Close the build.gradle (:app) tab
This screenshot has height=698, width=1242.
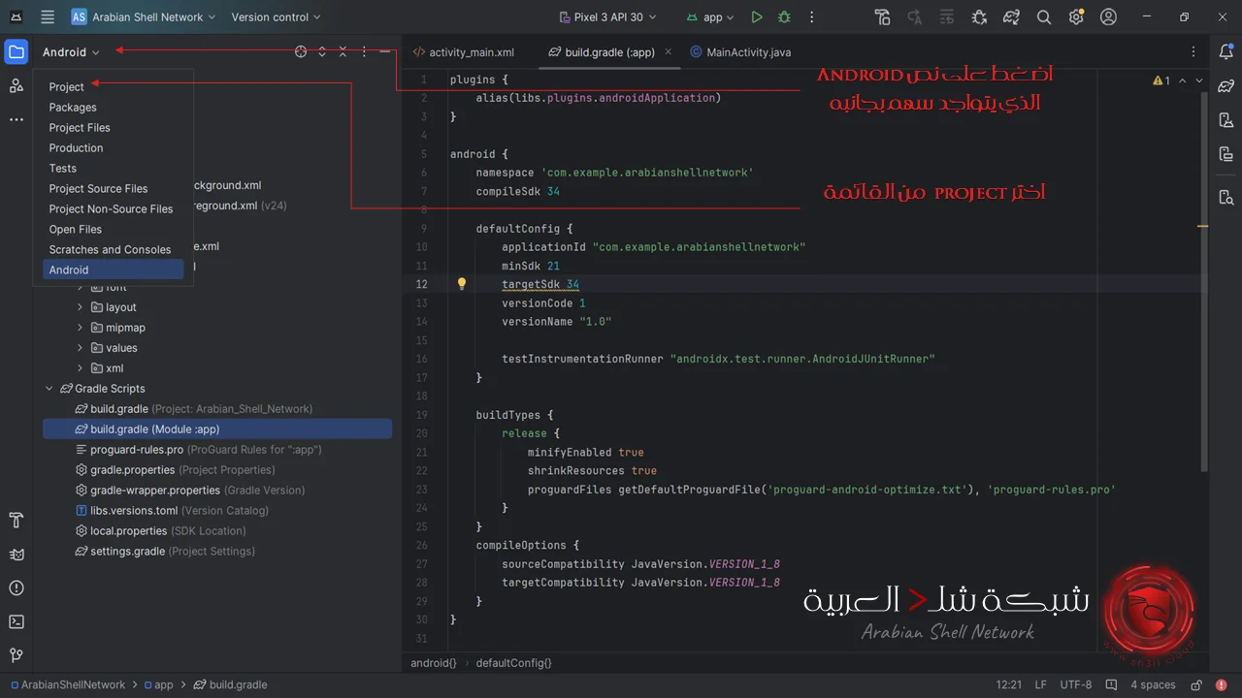[x=668, y=52]
